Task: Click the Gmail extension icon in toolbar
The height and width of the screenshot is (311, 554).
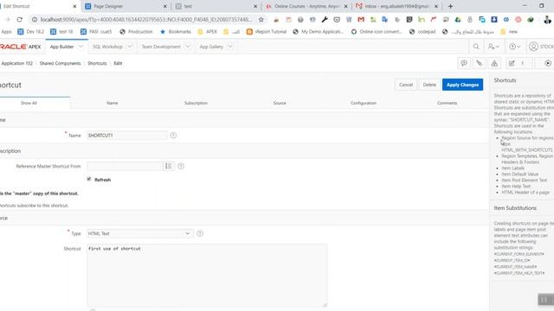Action: coord(361,19)
